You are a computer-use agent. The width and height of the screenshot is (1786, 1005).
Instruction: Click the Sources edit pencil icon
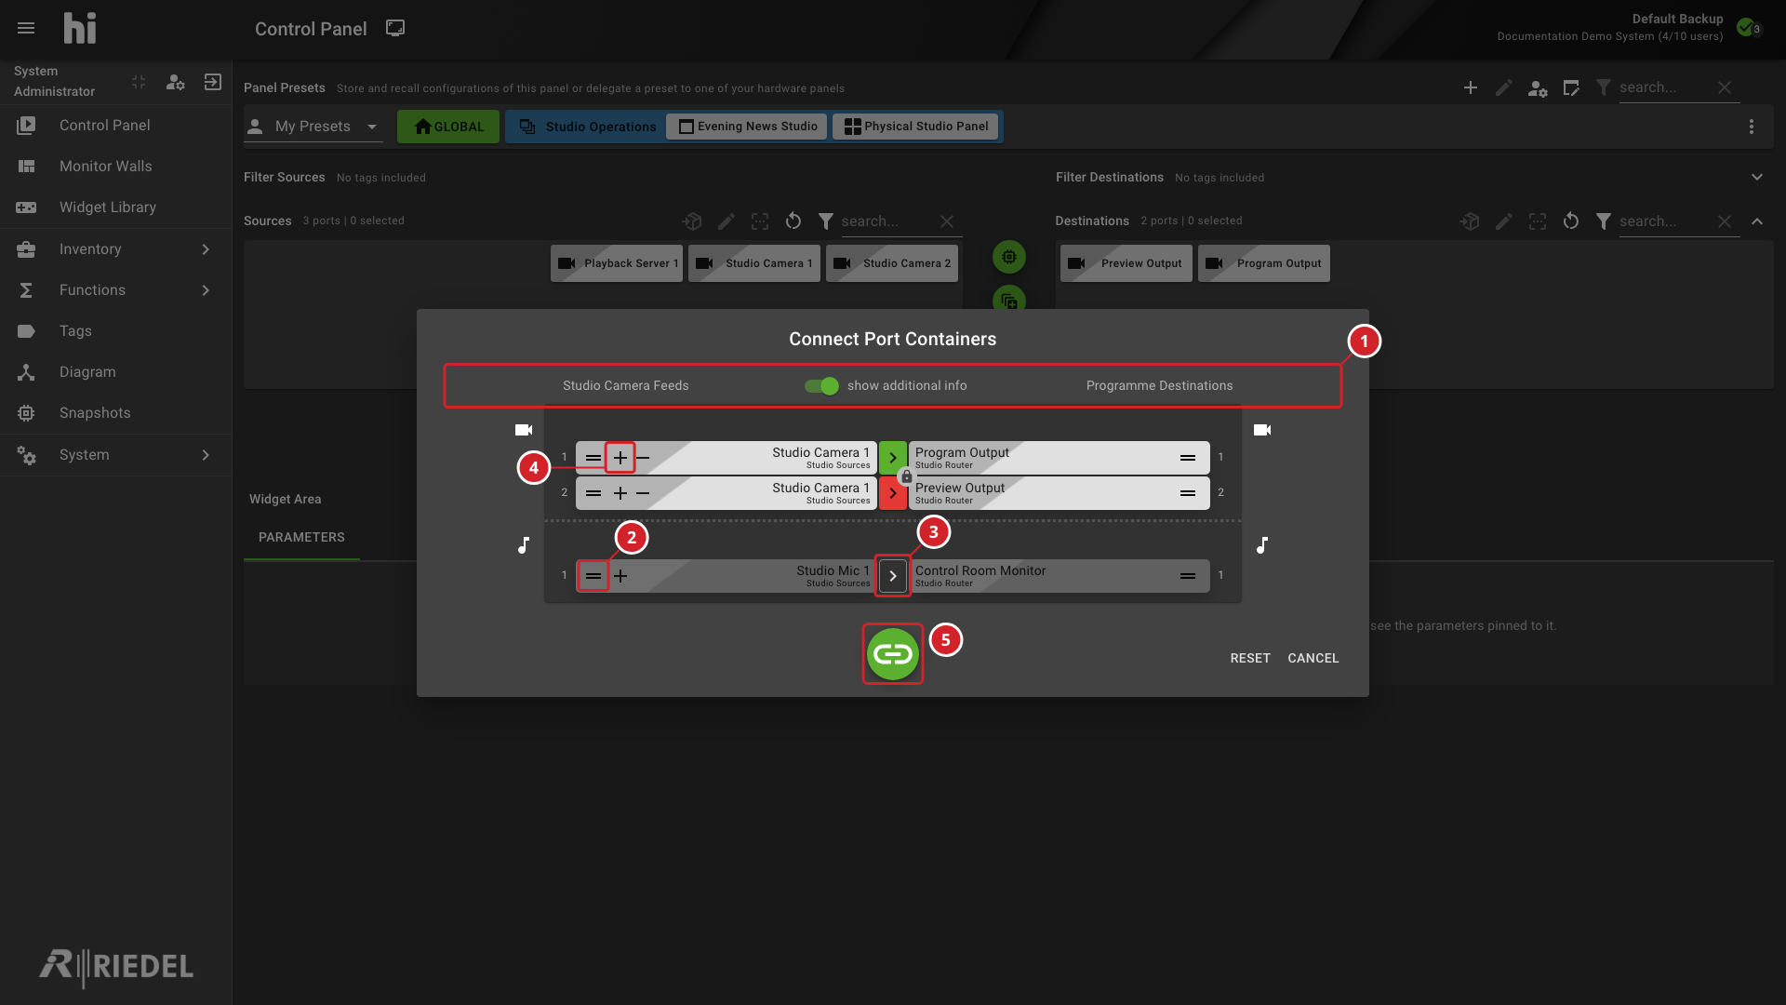coord(726,221)
